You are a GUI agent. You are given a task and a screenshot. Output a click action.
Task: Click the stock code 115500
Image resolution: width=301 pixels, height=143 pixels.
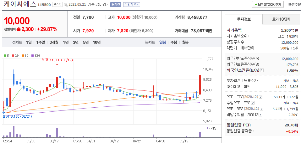pos(44,5)
